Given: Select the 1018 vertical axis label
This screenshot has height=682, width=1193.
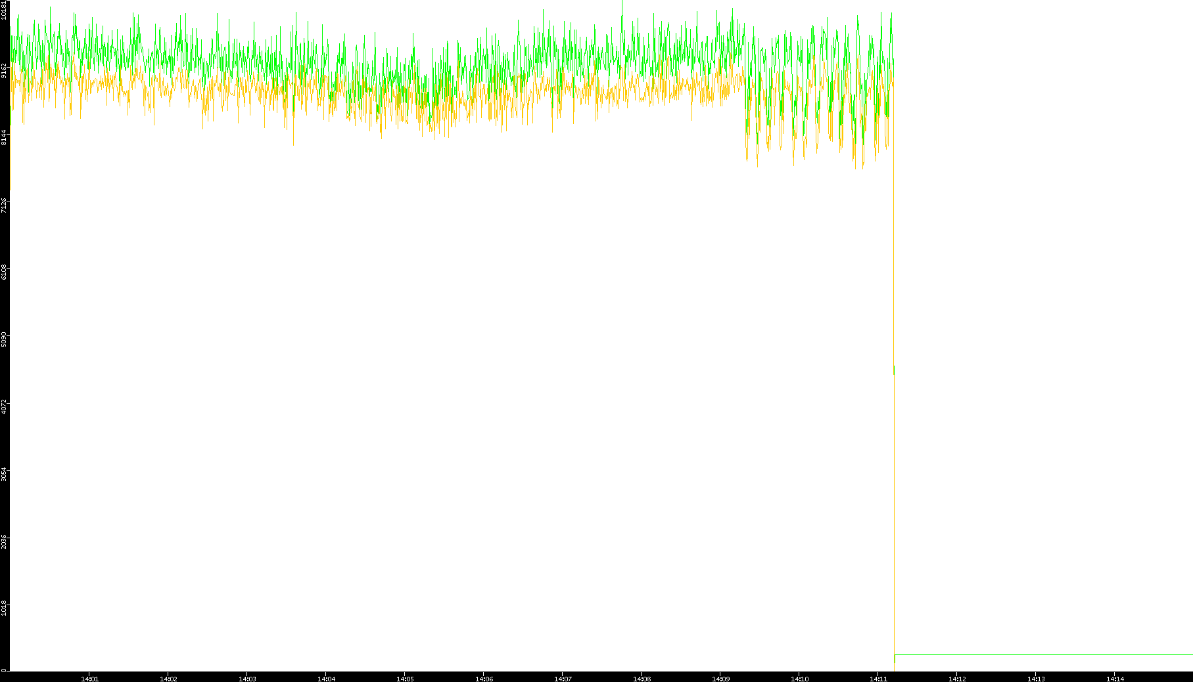Looking at the screenshot, I should click(5, 608).
